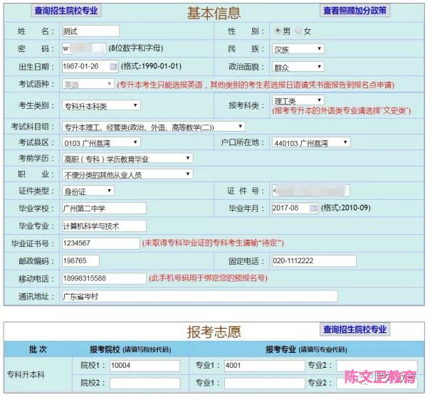This screenshot has width=430, height=397.
Task: Click the (格式:1990-01-01) hint text
Action: coord(151,66)
